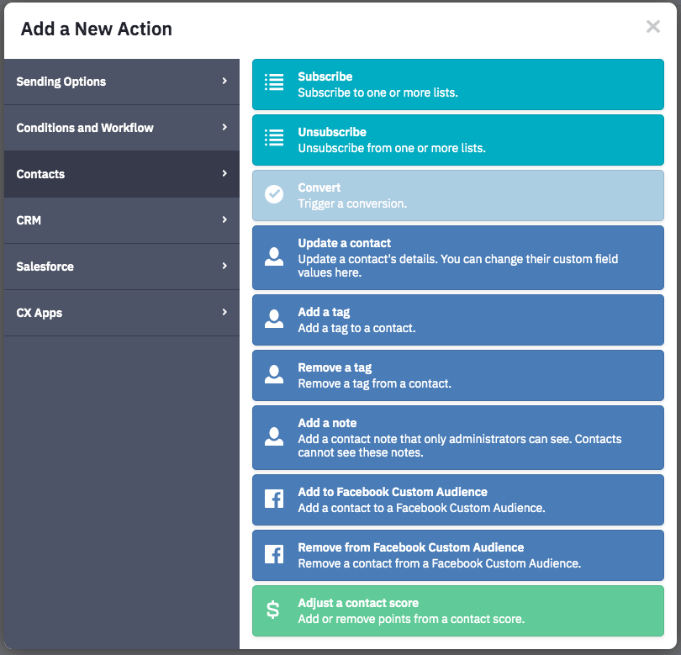Click the dollar sign icon for contact score
The height and width of the screenshot is (655, 681).
point(272,610)
